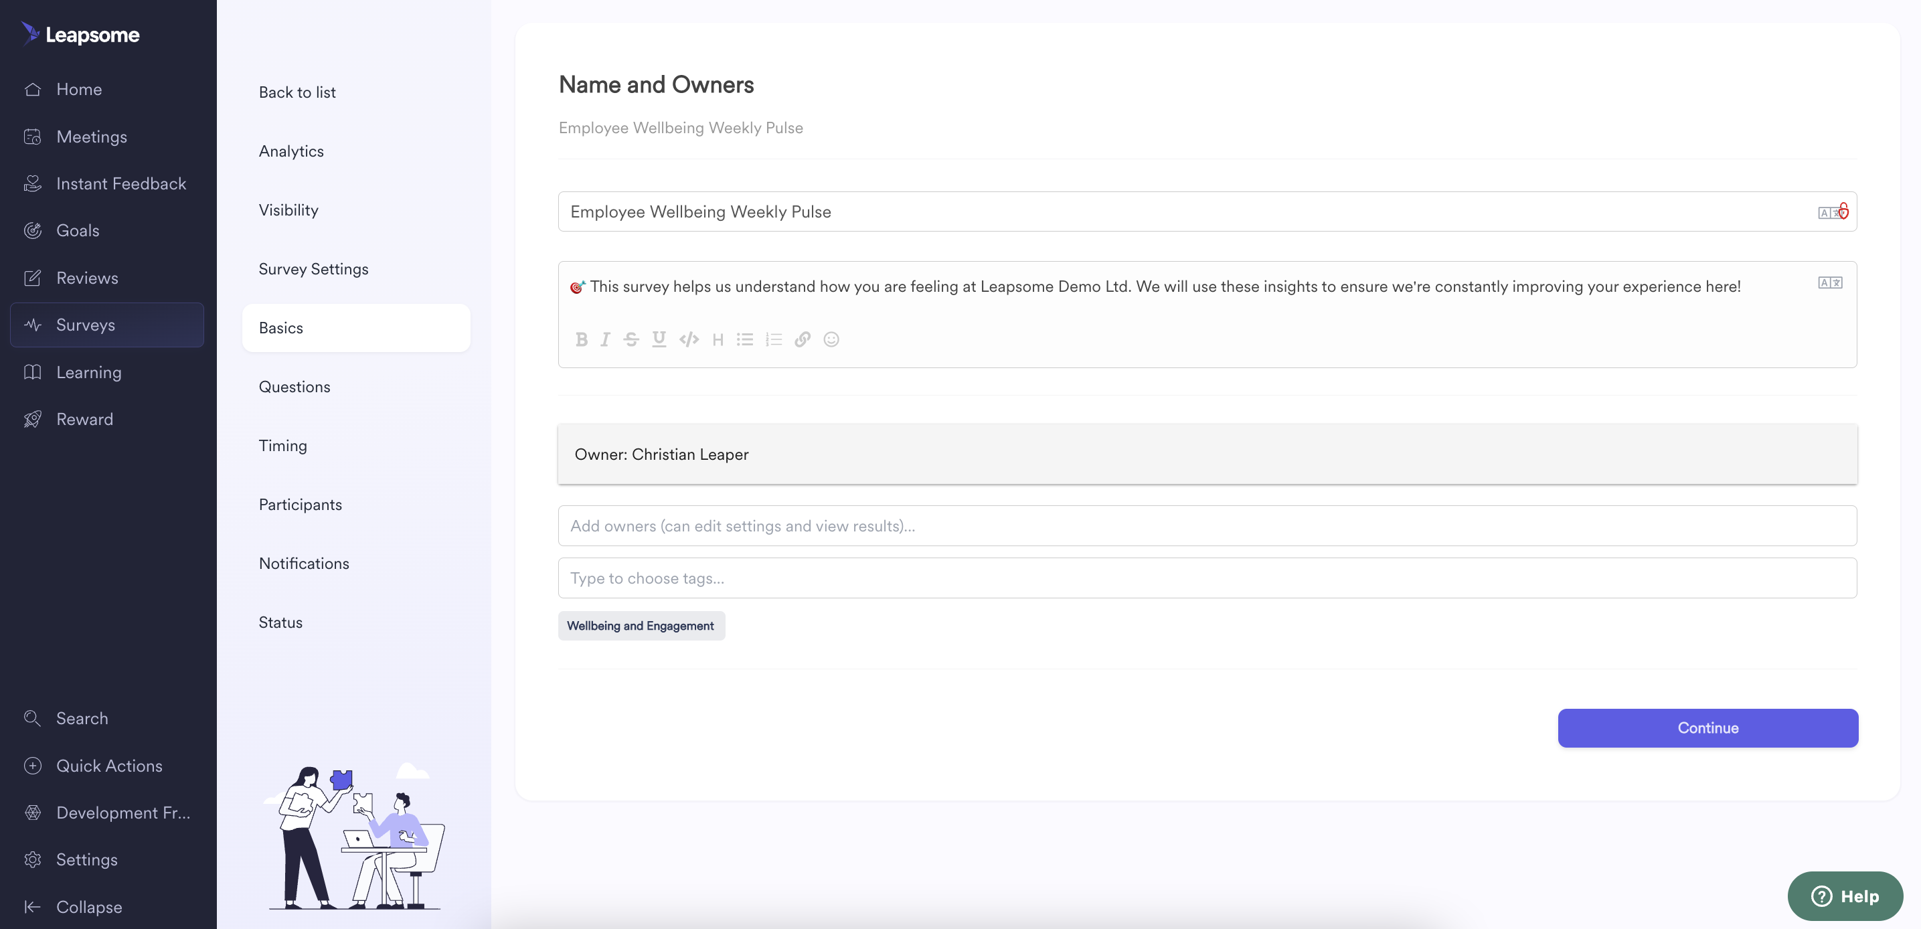Screen dimensions: 1921x929
Task: Apply italic formatting in description editor
Action: pos(606,339)
